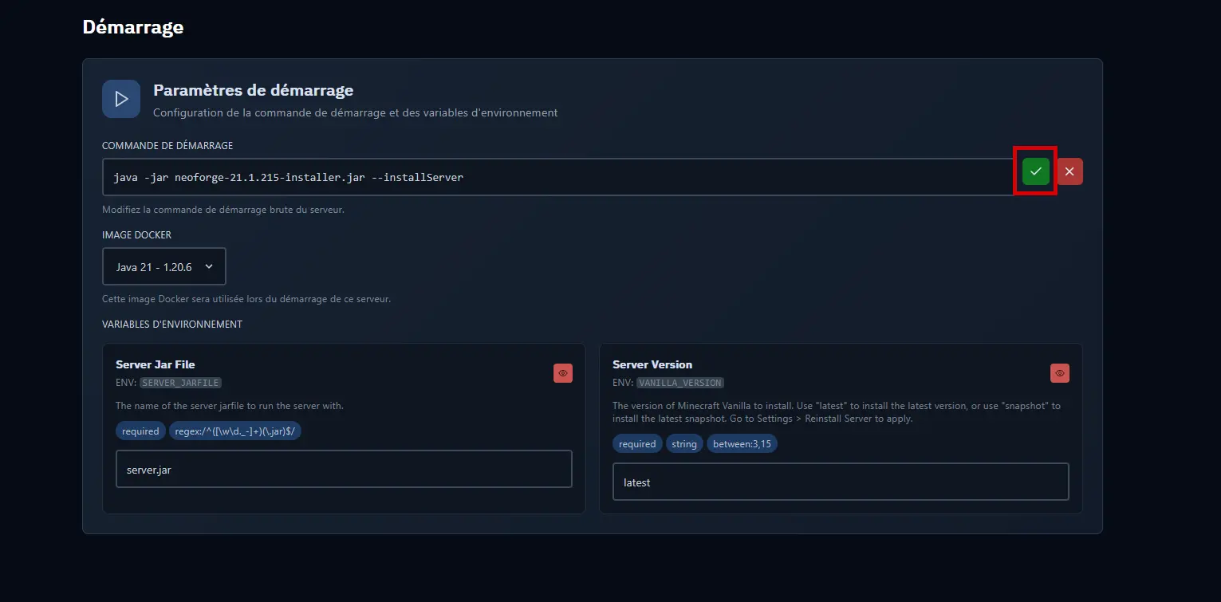Cancel command editing with red X icon

(x=1069, y=171)
